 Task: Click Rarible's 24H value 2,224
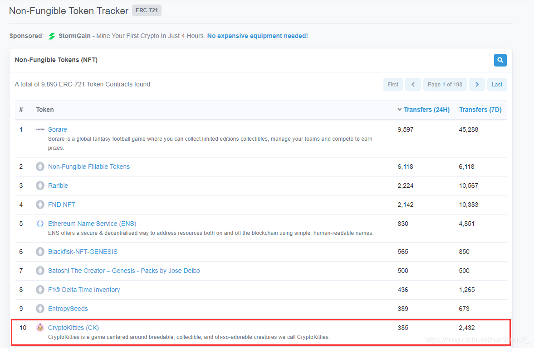405,186
